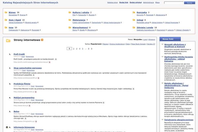Open Dodaj artykuł in top navigation
198x132 pixels.
pos(136,3)
